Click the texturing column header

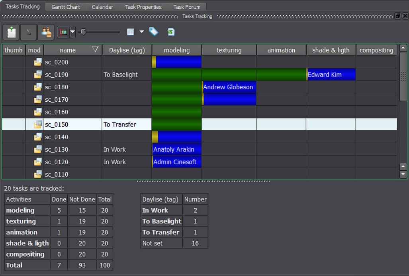point(229,50)
